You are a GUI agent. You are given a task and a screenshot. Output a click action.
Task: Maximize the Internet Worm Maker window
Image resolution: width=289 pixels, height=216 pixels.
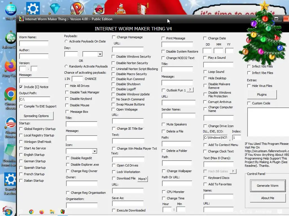tap(276, 19)
